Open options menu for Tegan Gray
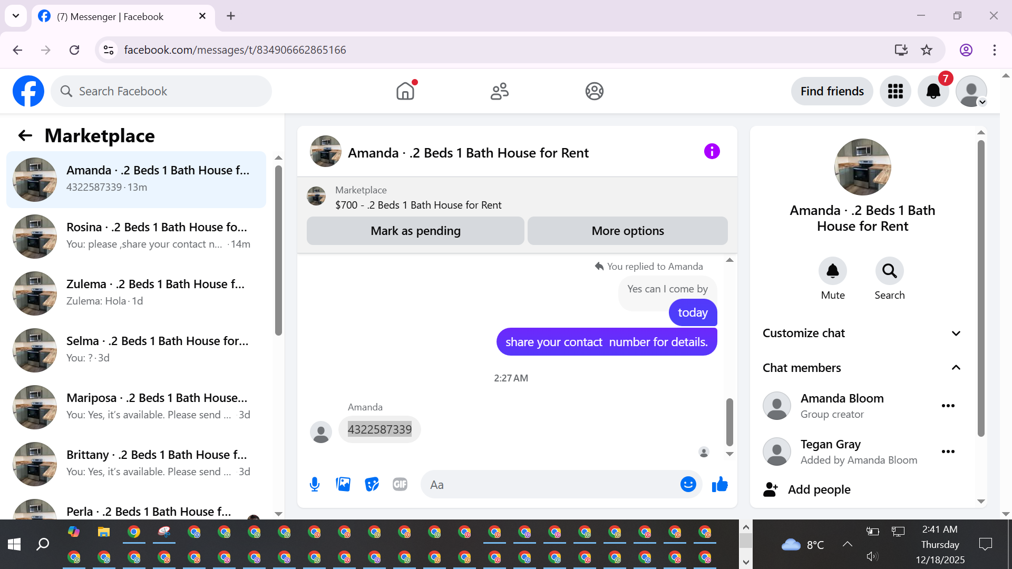Screen dimensions: 1012x569 948,452
